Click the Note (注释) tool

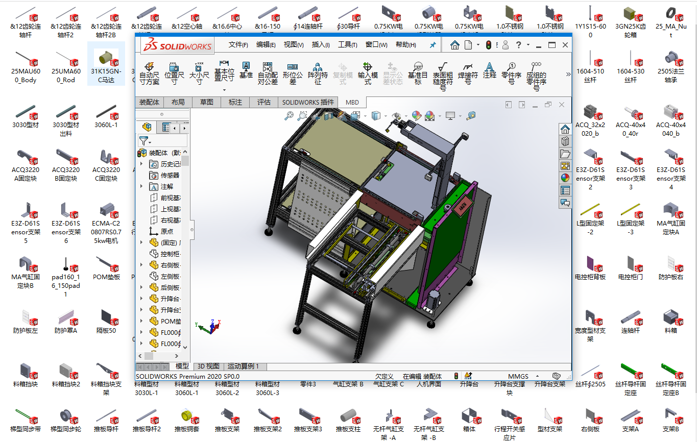pos(489,70)
